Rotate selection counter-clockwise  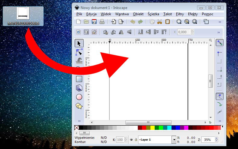[x=106, y=32]
